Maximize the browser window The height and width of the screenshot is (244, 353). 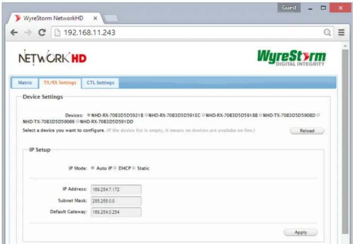[x=323, y=8]
